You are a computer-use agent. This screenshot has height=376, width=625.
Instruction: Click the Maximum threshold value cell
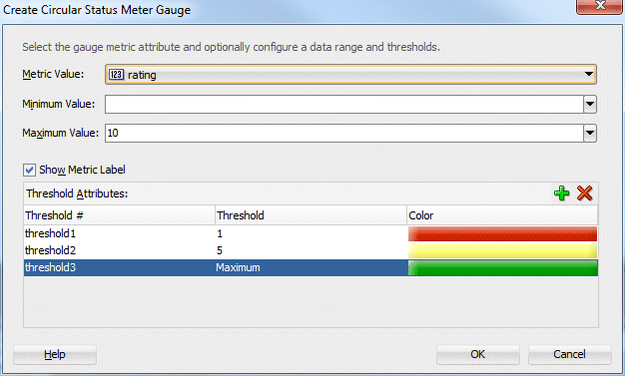tap(311, 267)
